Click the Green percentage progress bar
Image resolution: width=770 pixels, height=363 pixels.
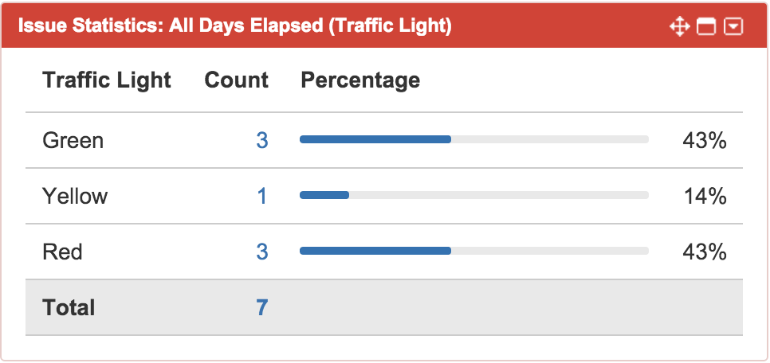point(473,139)
